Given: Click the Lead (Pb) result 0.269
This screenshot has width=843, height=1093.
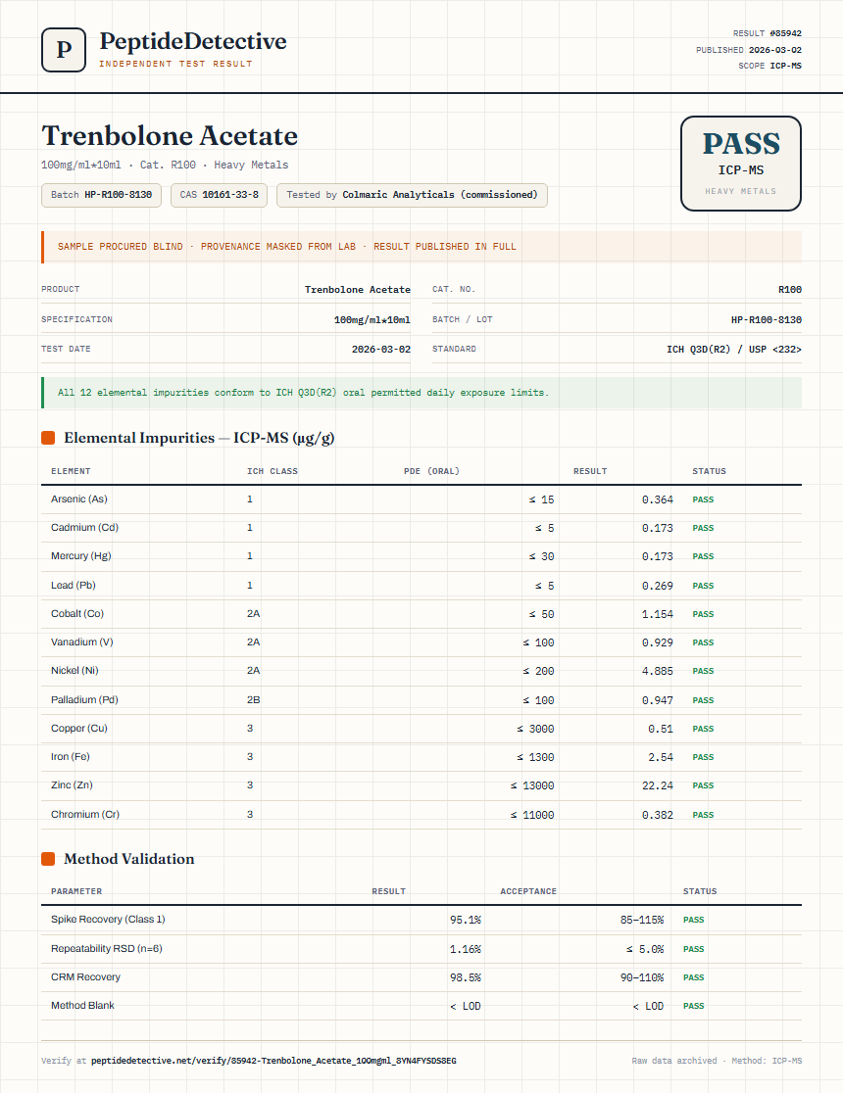Looking at the screenshot, I should (x=658, y=586).
